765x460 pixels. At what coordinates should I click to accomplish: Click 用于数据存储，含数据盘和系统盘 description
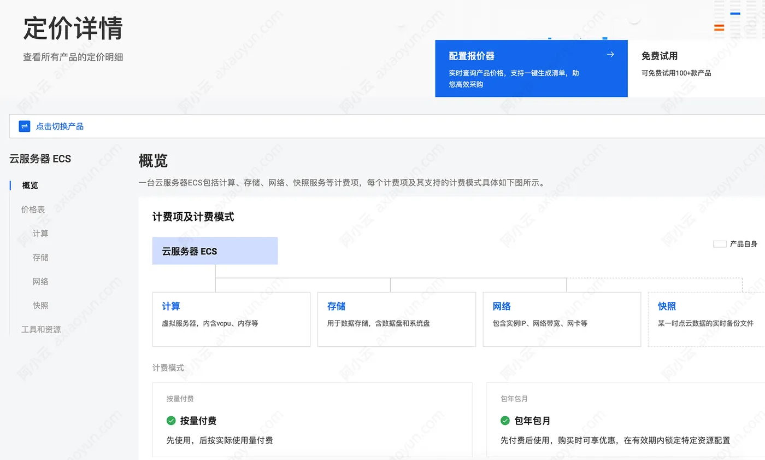click(x=378, y=323)
